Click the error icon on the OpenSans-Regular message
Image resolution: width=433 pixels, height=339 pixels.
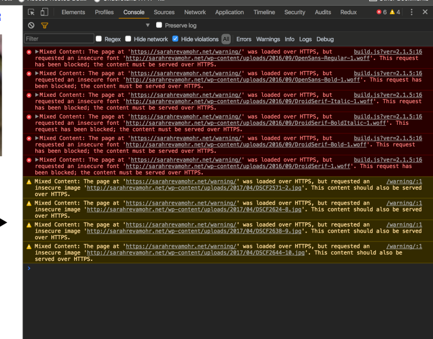point(29,52)
